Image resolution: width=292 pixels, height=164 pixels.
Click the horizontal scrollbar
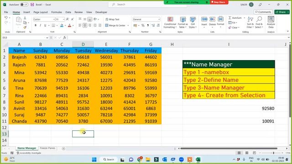click(x=229, y=149)
